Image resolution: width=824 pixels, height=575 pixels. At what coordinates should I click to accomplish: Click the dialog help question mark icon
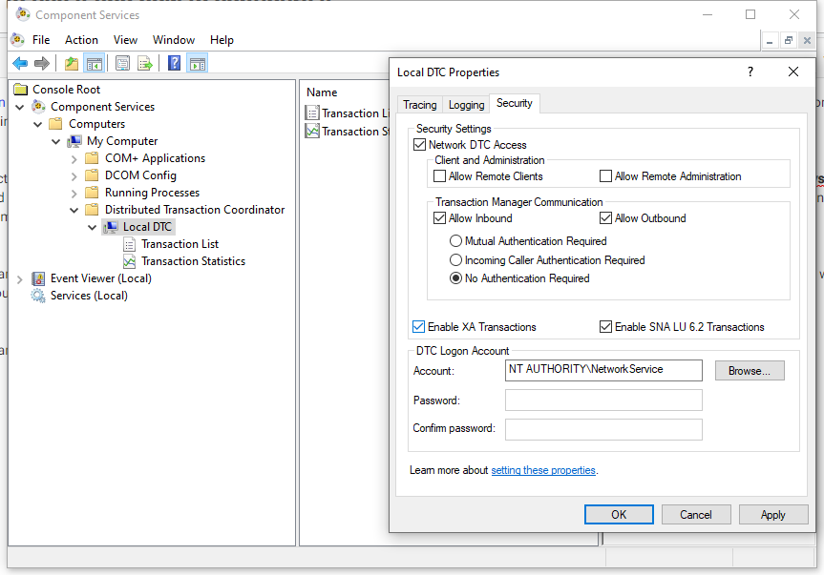pos(750,72)
